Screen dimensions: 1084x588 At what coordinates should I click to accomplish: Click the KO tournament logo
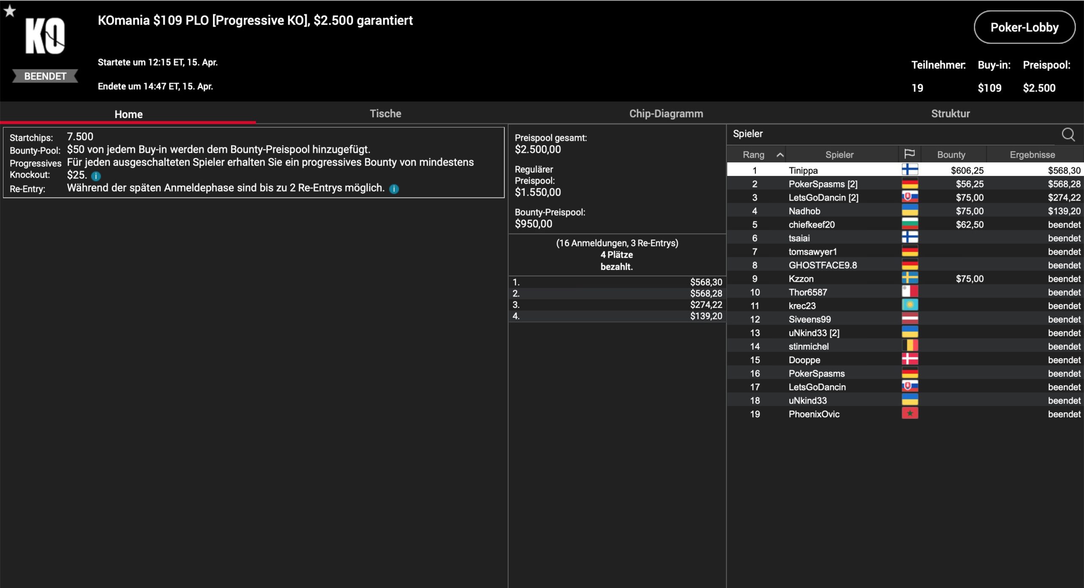click(45, 36)
